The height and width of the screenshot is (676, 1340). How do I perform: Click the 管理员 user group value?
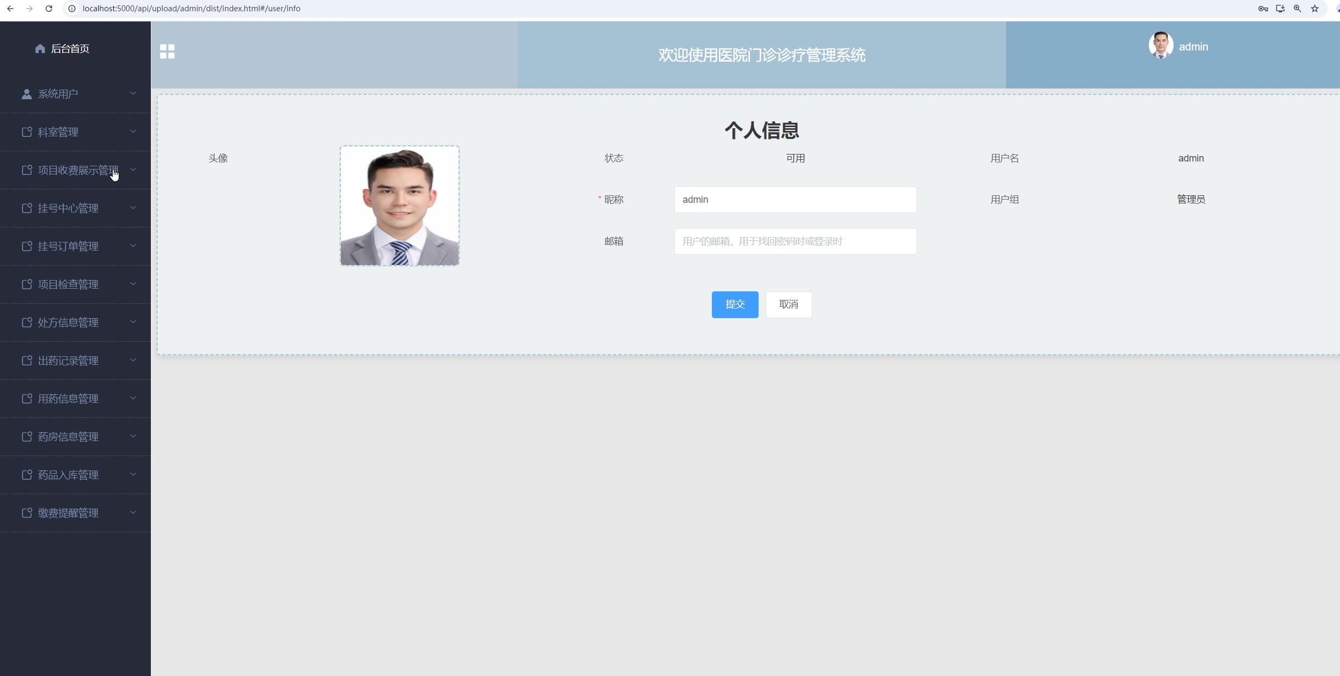point(1191,200)
